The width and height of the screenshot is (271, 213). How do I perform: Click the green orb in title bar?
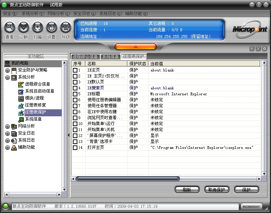pyautogui.click(x=4, y=5)
